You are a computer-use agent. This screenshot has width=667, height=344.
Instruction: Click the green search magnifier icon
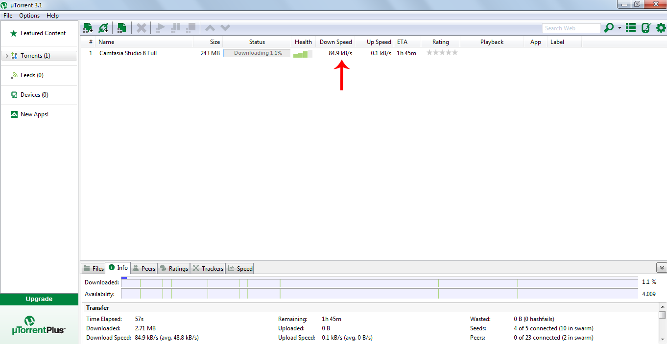tap(609, 28)
